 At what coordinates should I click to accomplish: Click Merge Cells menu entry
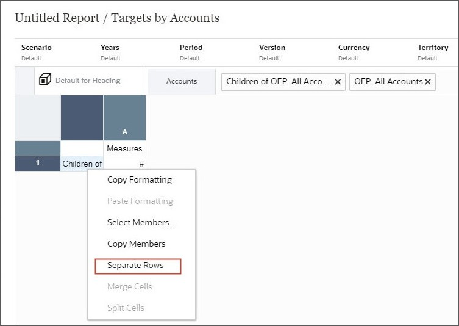[129, 286]
